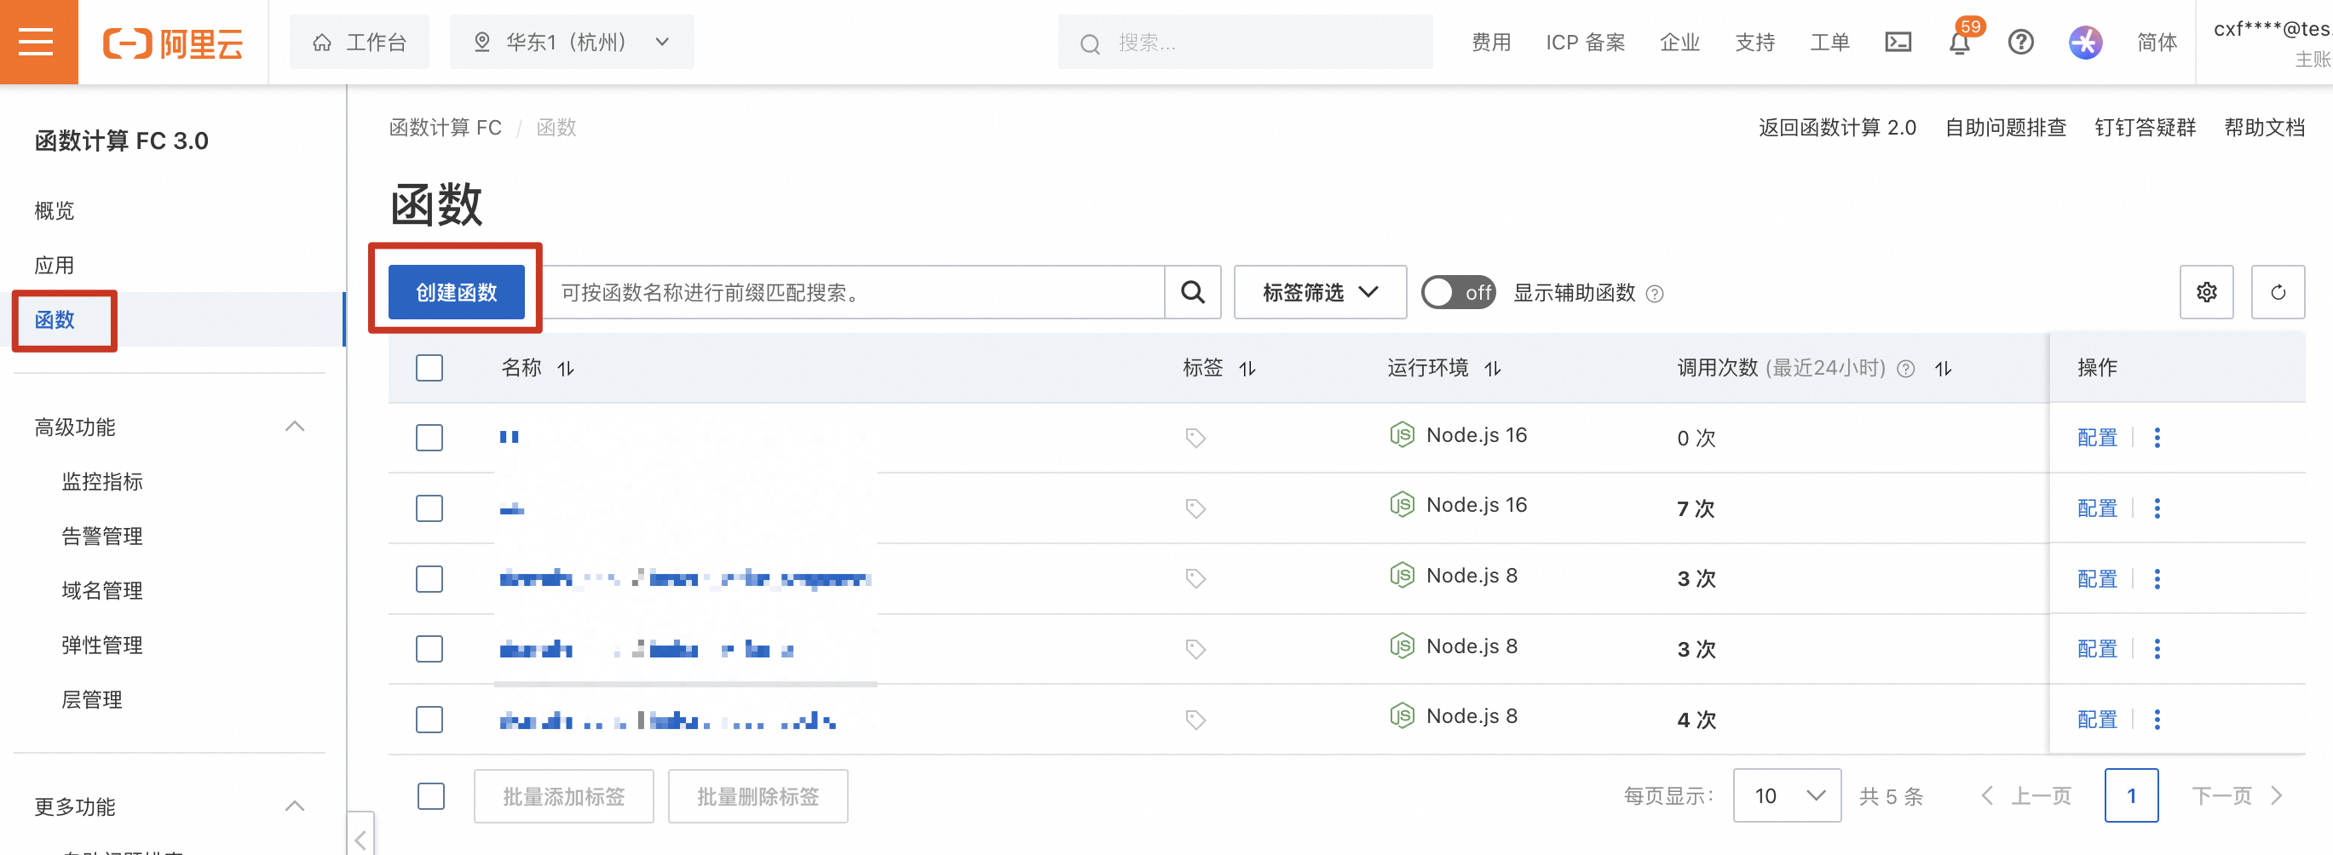This screenshot has width=2333, height=855.
Task: Open the hamburger navigation menu
Action: pyautogui.click(x=37, y=42)
